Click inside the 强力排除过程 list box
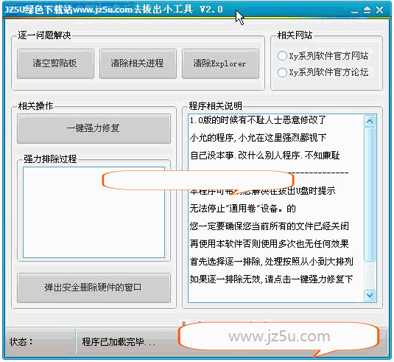This screenshot has width=394, height=362. pos(94,212)
